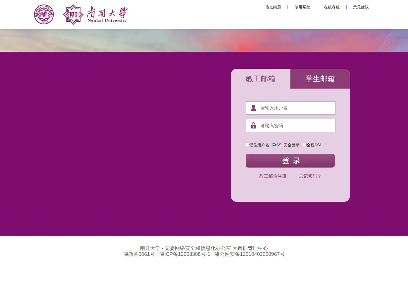
Task: Uncheck the SSL安全登录 checkbox
Action: 274,145
